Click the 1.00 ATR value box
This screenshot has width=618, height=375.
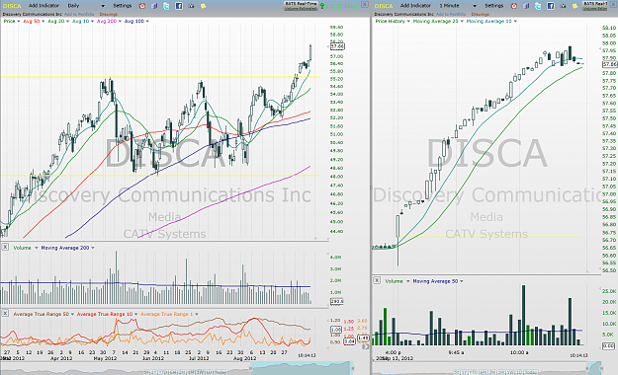click(336, 330)
